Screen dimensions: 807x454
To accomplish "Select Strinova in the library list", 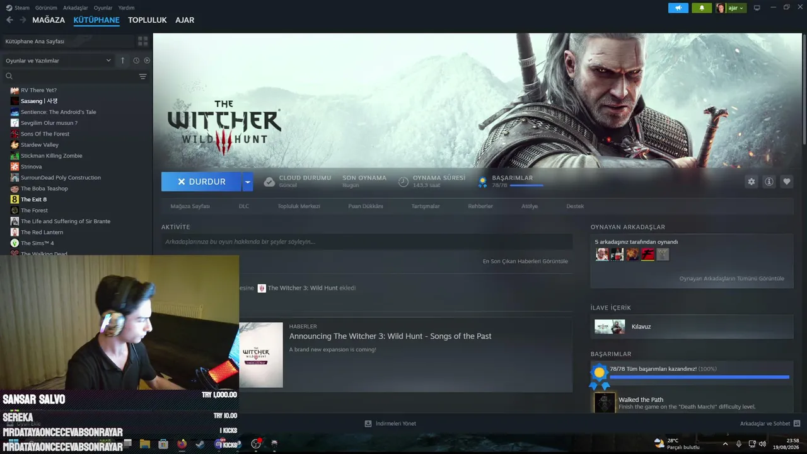I will (x=31, y=166).
